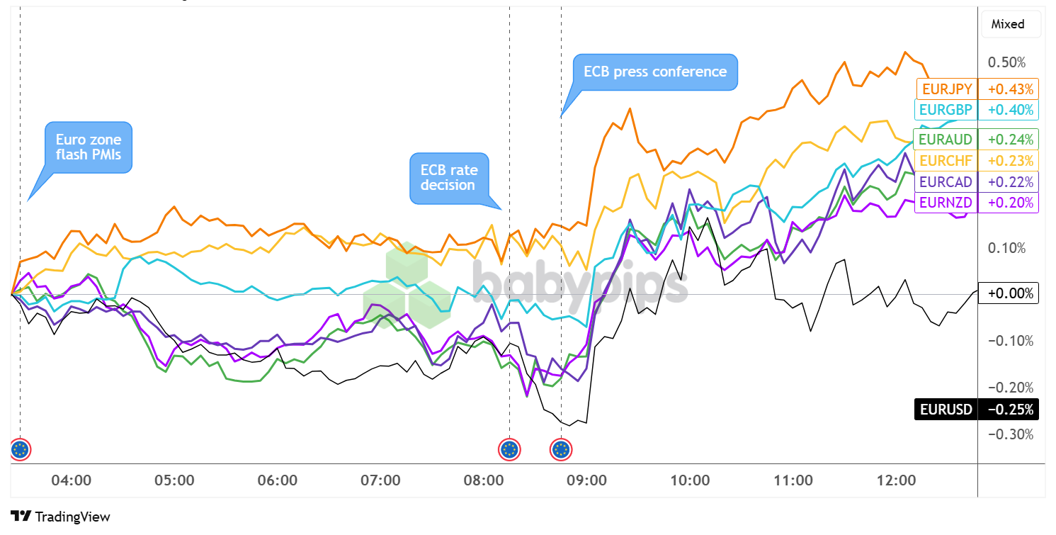Click the TradingView logo icon
Screen dimensions: 1056x535
pyautogui.click(x=21, y=517)
